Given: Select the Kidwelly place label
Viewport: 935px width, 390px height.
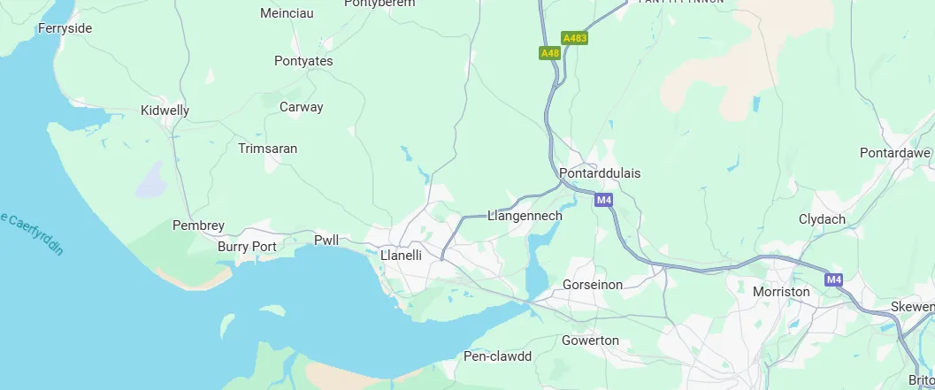Looking at the screenshot, I should coord(165,111).
